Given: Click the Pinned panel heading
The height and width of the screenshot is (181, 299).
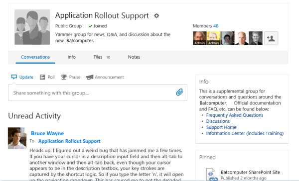Looking at the screenshot, I should [x=207, y=157].
